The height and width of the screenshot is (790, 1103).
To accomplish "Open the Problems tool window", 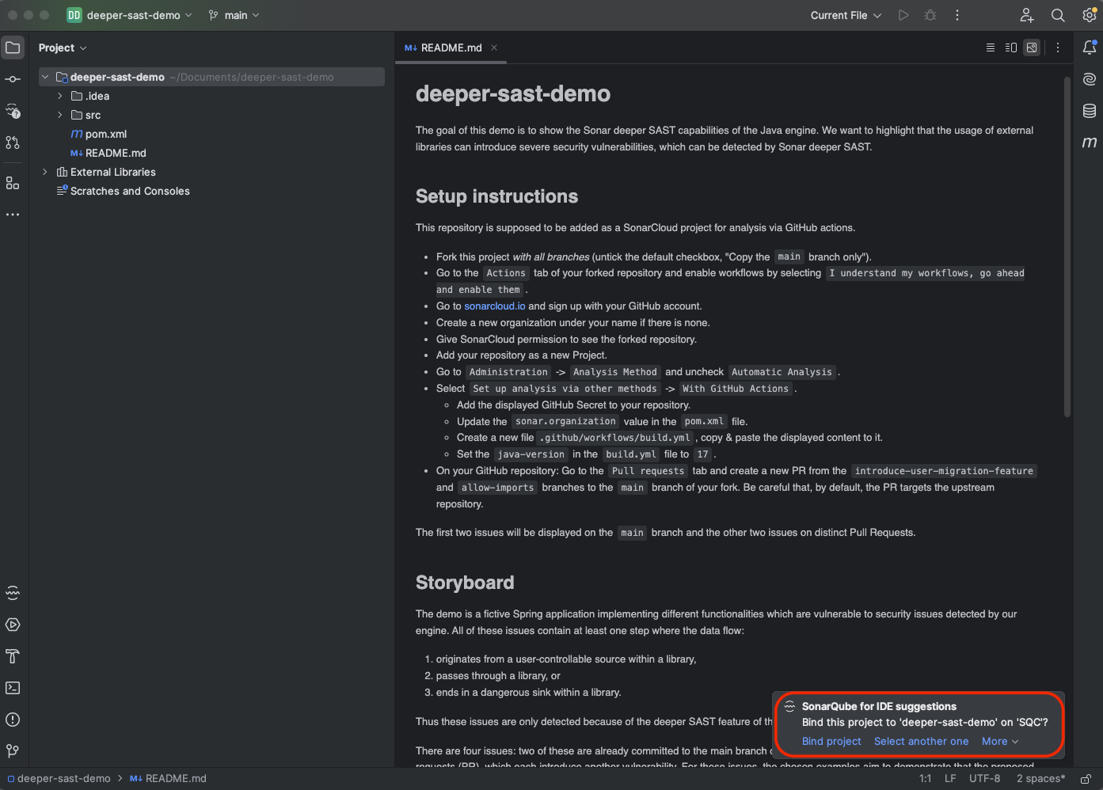I will point(13,720).
